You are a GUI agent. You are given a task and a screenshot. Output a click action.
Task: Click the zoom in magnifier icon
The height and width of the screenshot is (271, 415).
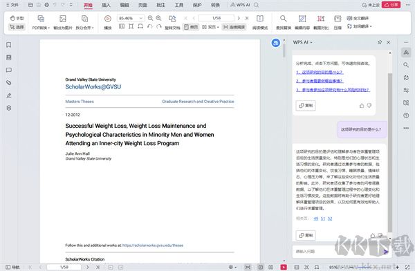click(x=158, y=18)
